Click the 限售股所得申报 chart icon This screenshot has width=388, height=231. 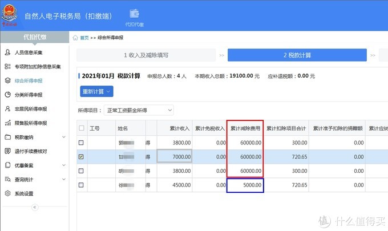(x=7, y=123)
